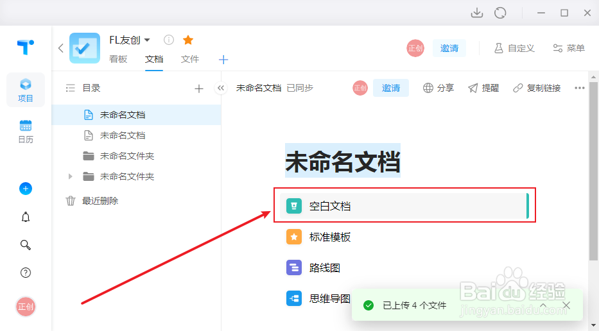Add a new tab with the blue plus
This screenshot has height=331, width=599.
[223, 60]
